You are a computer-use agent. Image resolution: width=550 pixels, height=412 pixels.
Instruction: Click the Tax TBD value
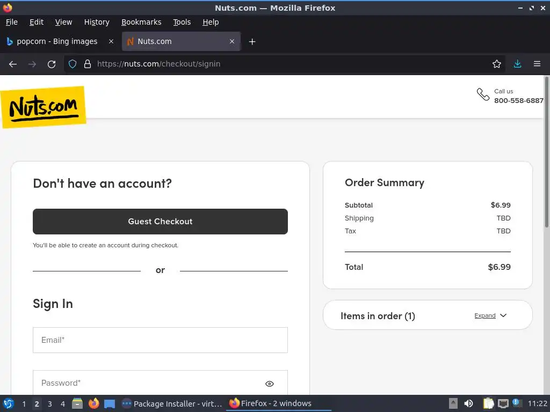tap(503, 231)
